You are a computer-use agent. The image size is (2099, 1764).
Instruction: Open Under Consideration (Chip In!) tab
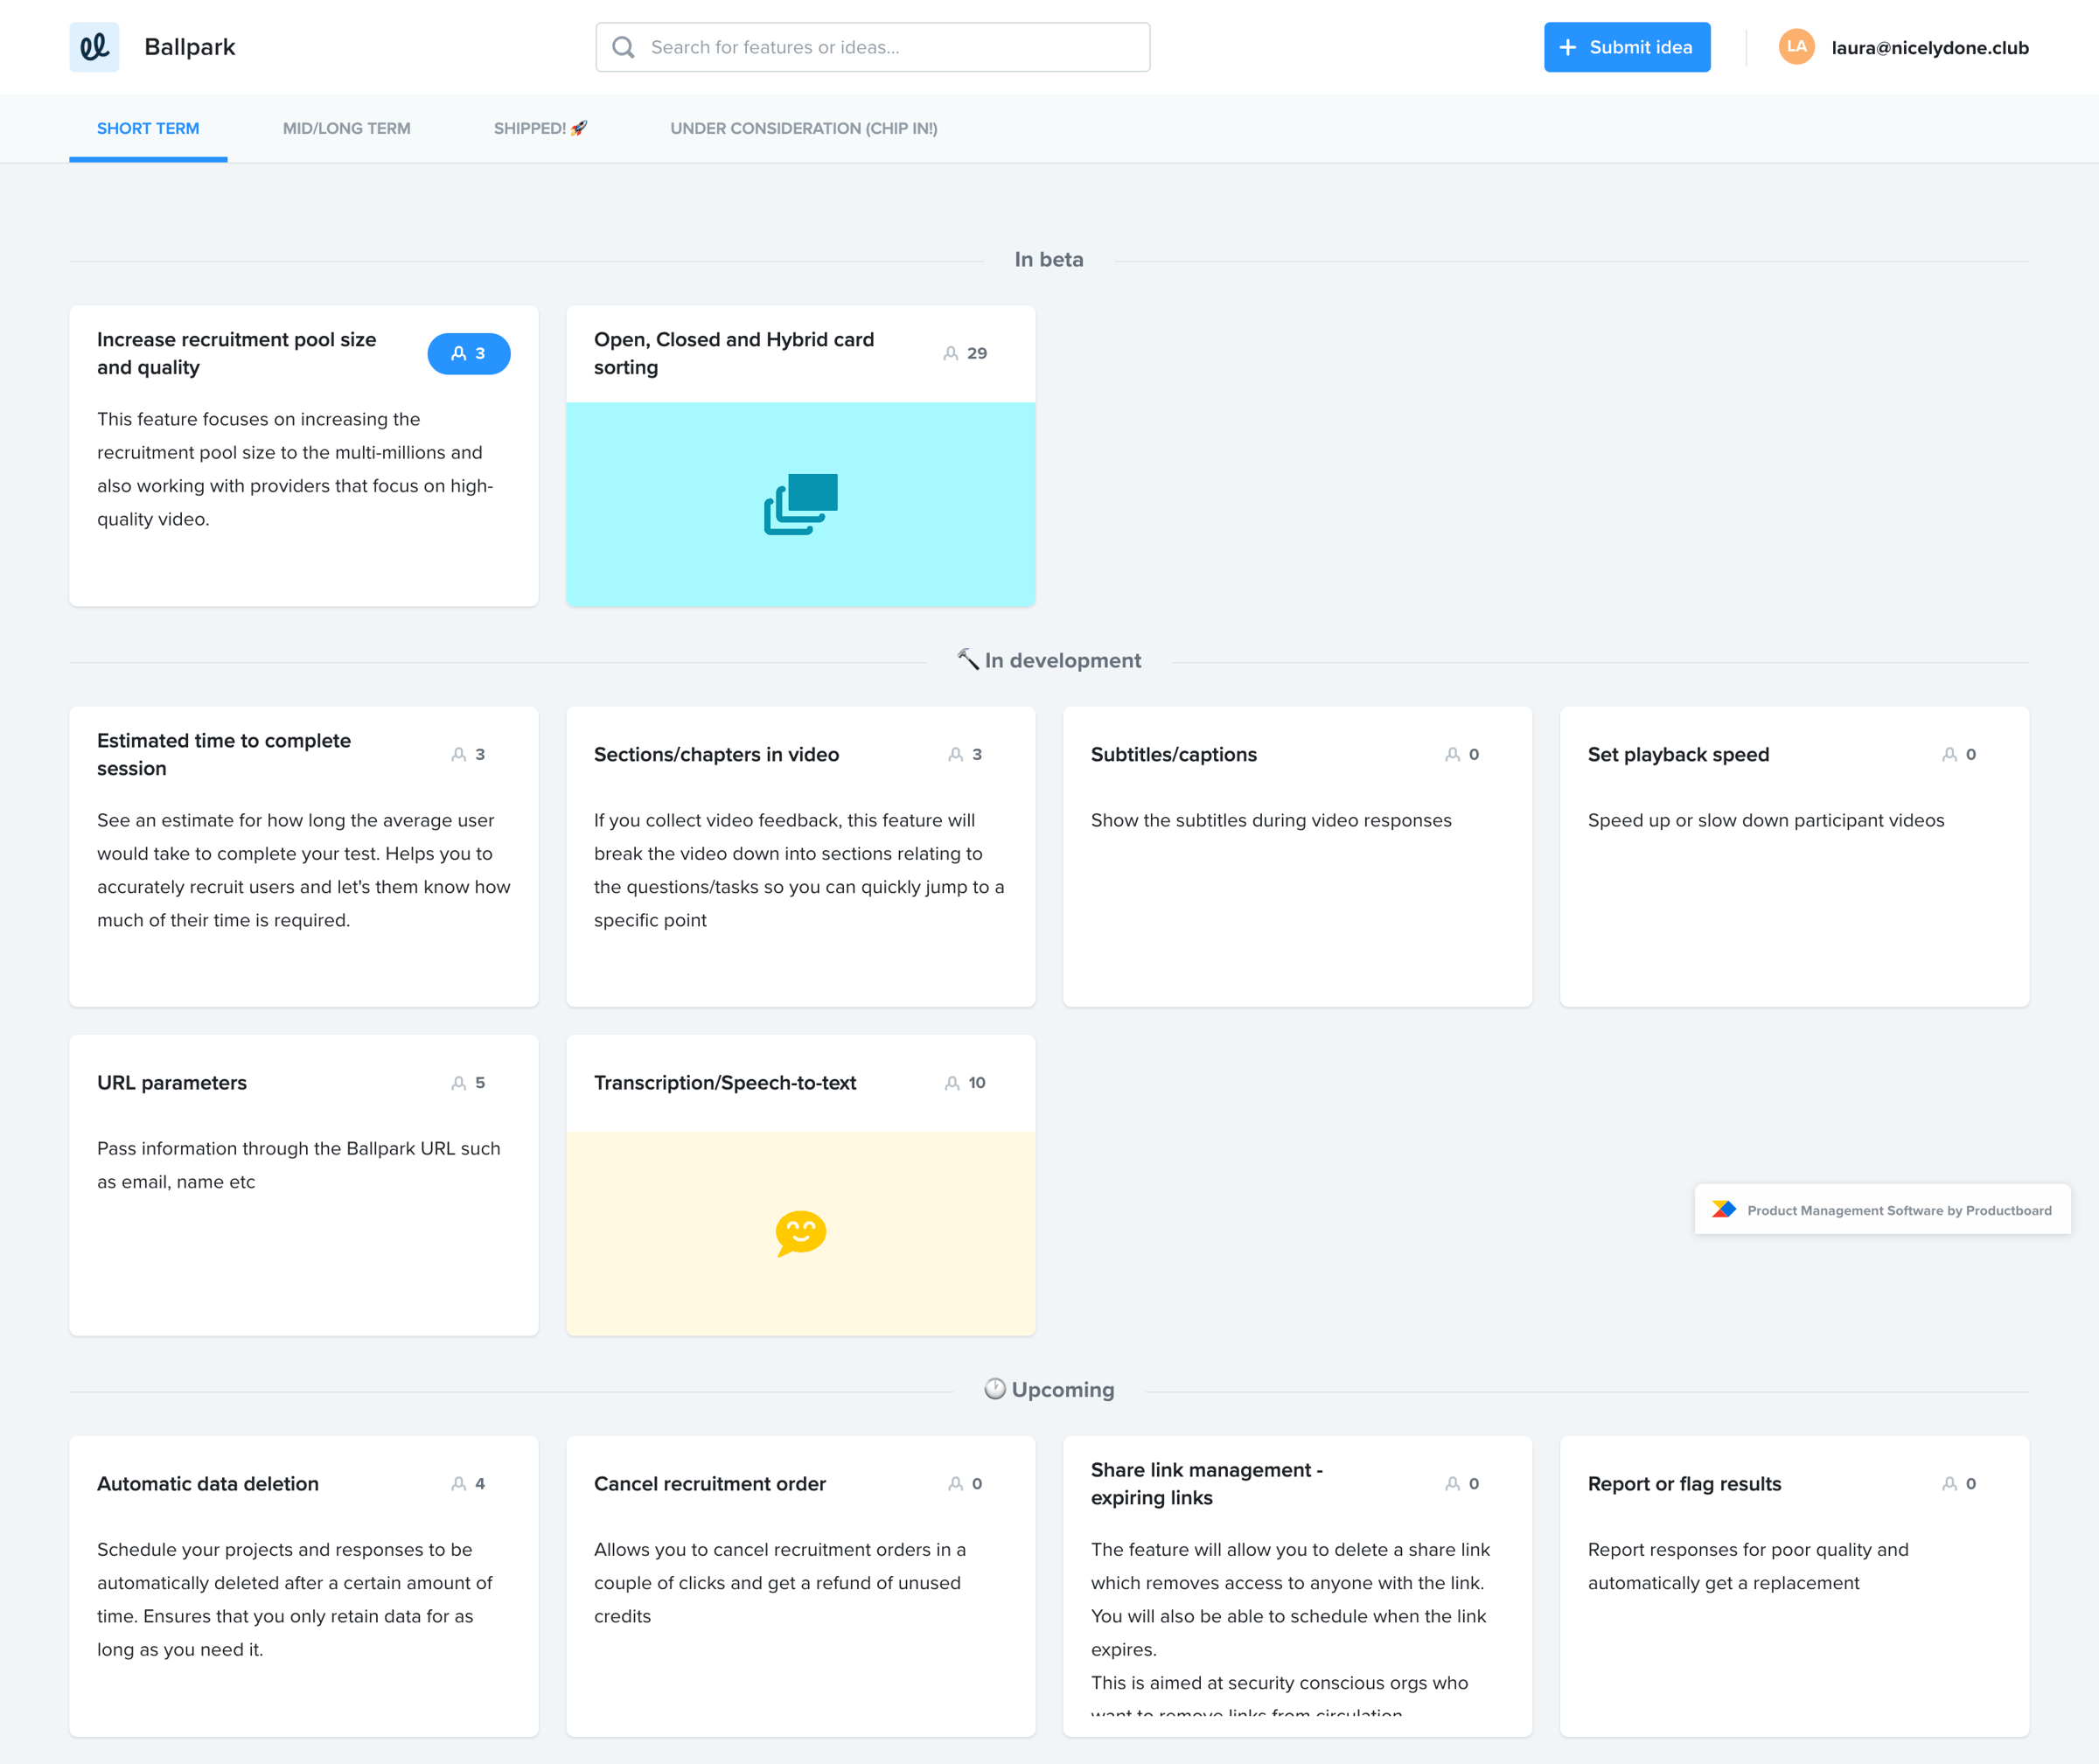[803, 128]
